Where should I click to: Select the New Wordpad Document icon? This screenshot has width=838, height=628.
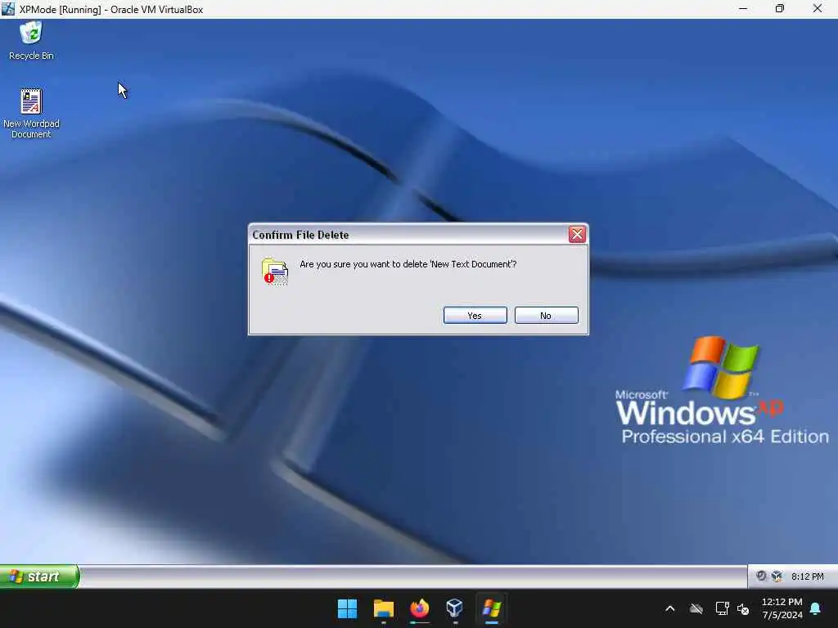pos(31,113)
